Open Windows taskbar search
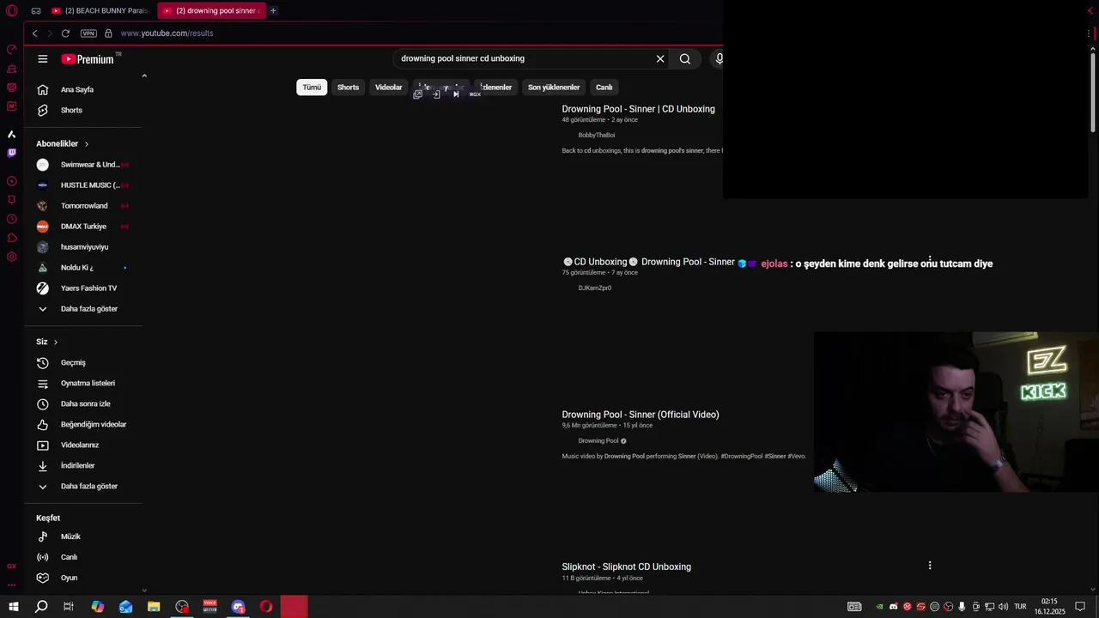 coord(41,607)
